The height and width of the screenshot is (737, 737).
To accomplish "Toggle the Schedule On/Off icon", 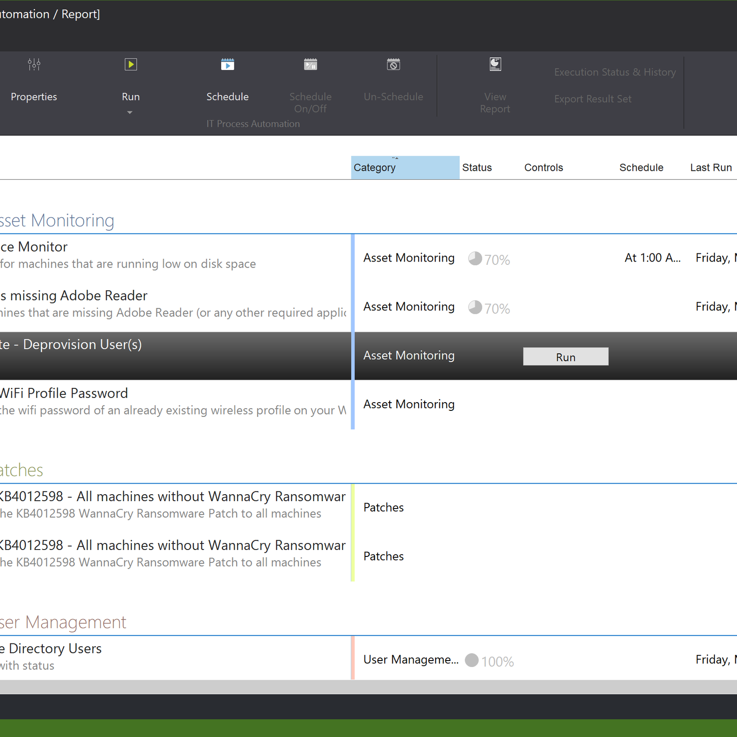I will [x=310, y=64].
